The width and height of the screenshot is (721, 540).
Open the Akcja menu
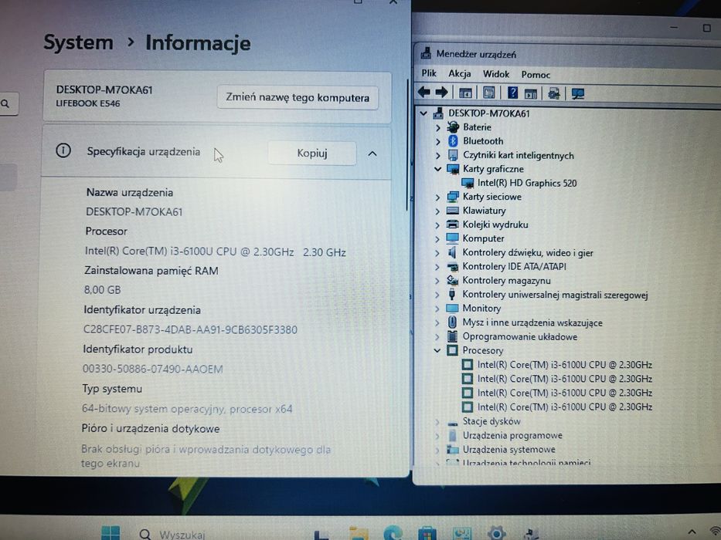(x=459, y=73)
